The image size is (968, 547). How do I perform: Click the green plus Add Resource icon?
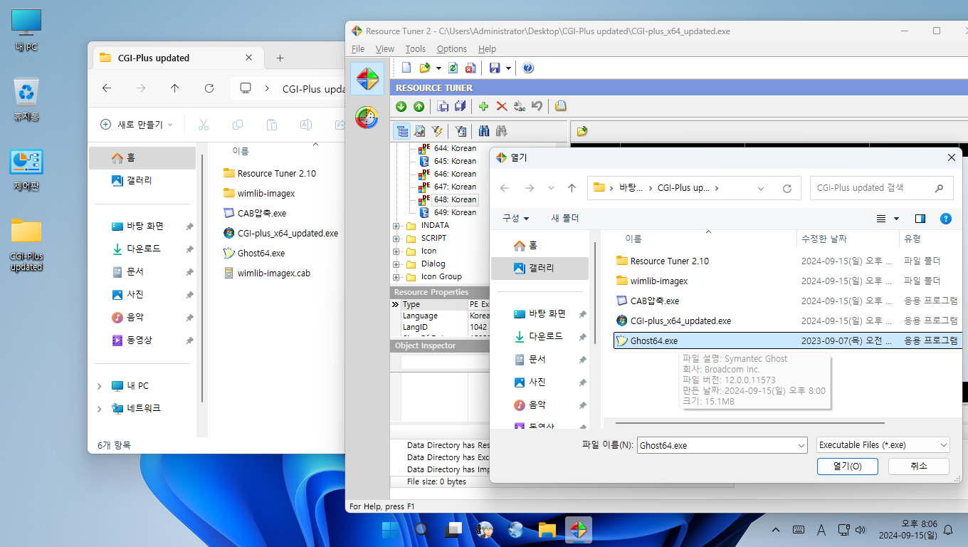pos(484,106)
